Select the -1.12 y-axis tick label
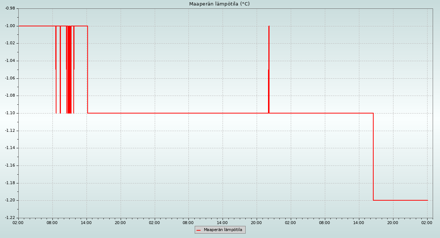The width and height of the screenshot is (440, 238). [10, 131]
